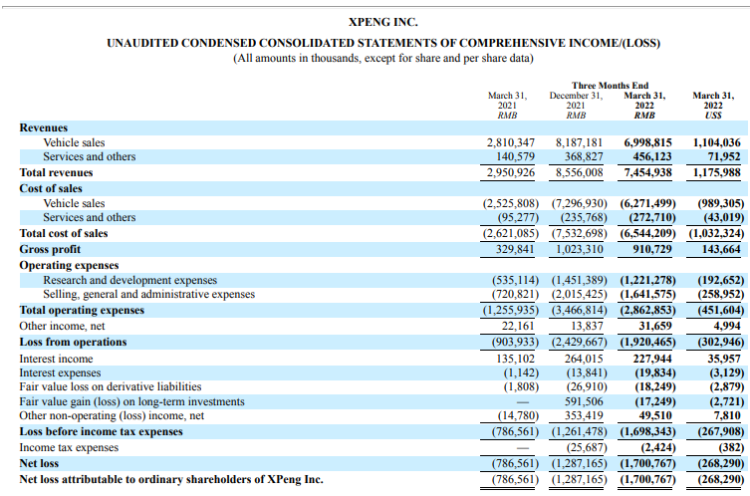This screenshot has height=496, width=750.
Task: Click the 'Loss from operations' row label
Action: pos(73,342)
